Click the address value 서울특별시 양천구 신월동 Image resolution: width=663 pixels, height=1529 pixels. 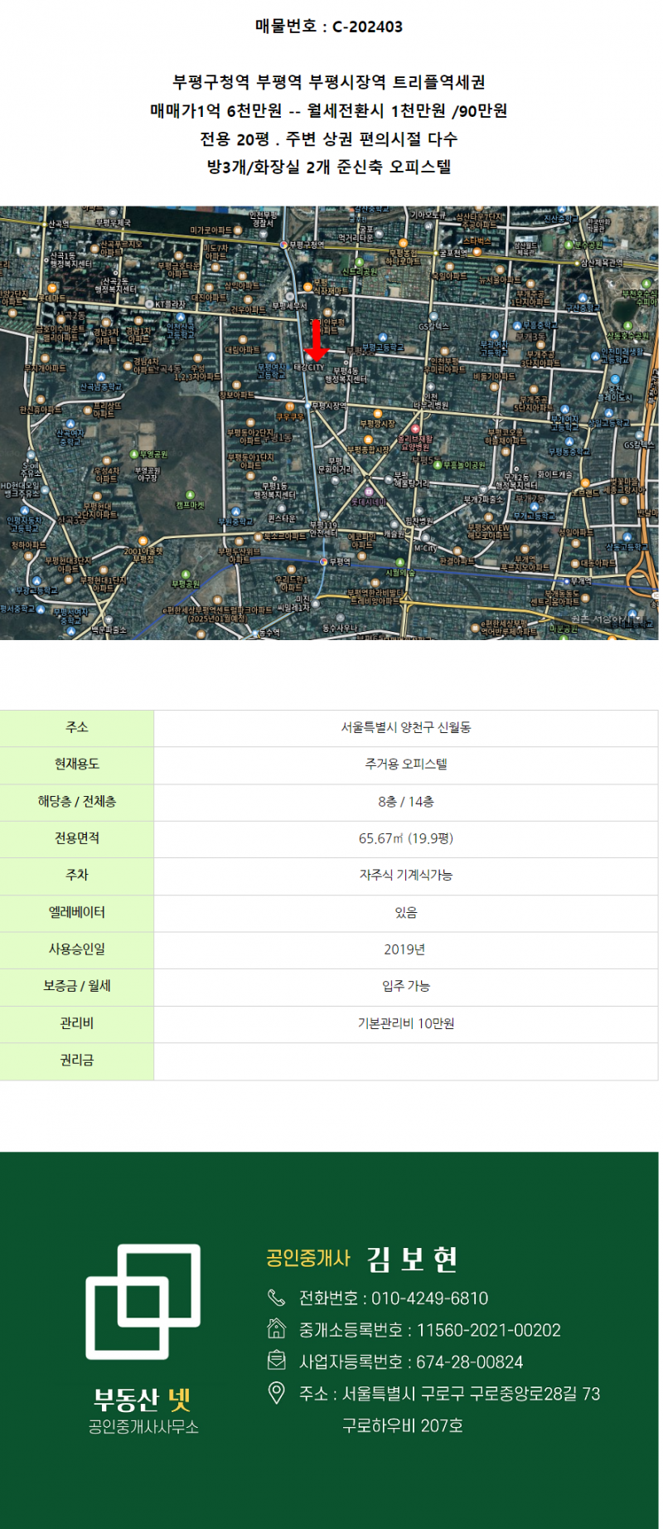405,727
